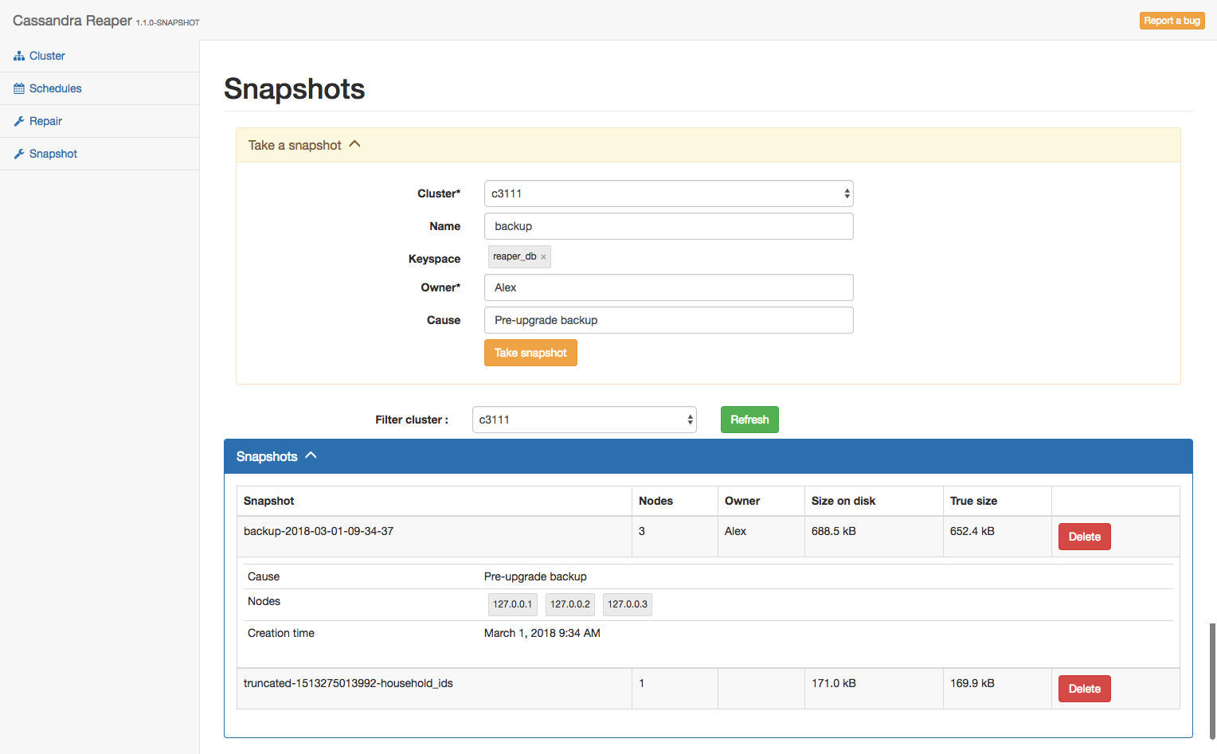The width and height of the screenshot is (1217, 754).
Task: Click node tag 127.0.0.2
Action: coord(570,604)
